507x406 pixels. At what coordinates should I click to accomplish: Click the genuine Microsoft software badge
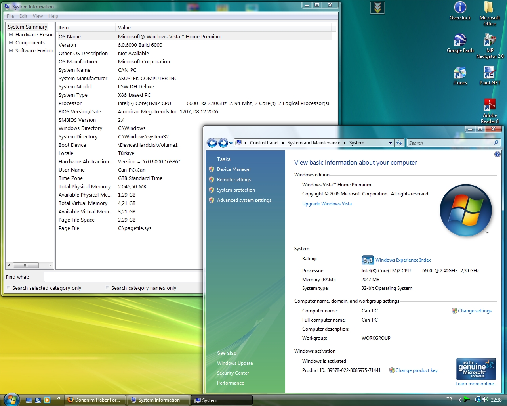pyautogui.click(x=476, y=369)
